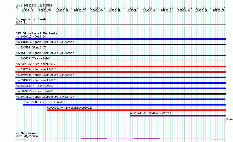Click the purple bar under nsv6541128
The height and width of the screenshot is (142, 233).
tap(178, 116)
